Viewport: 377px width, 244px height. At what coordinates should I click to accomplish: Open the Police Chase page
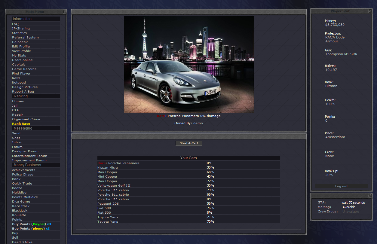[x=23, y=175]
